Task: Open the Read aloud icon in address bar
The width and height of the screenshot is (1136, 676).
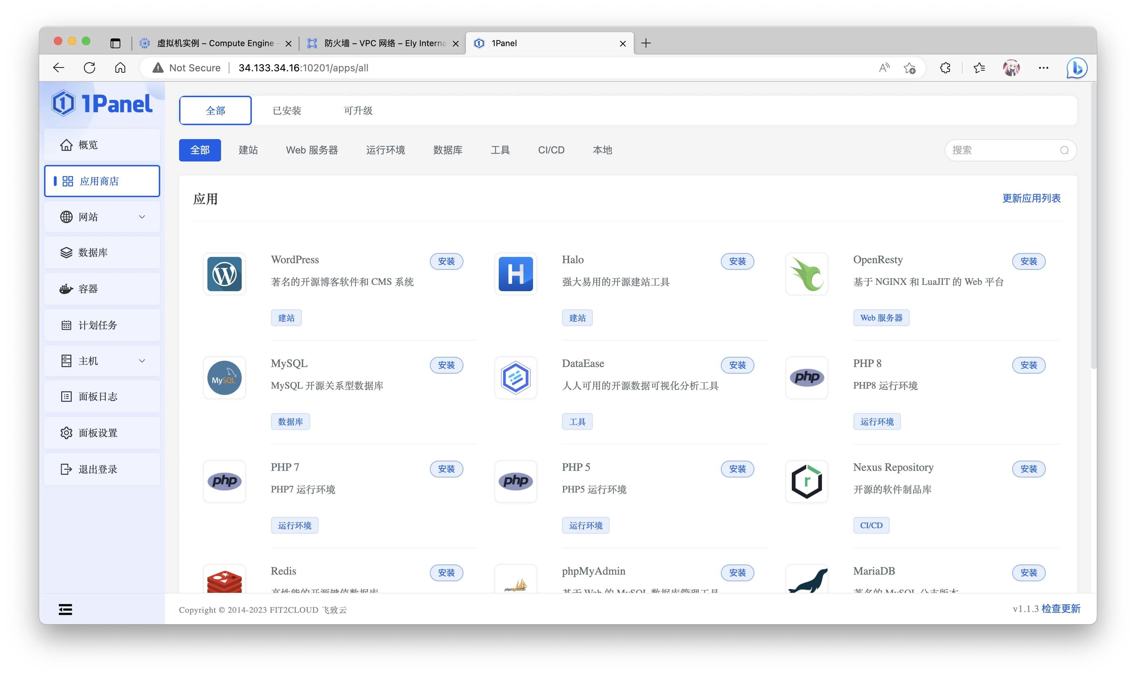Action: pos(884,68)
